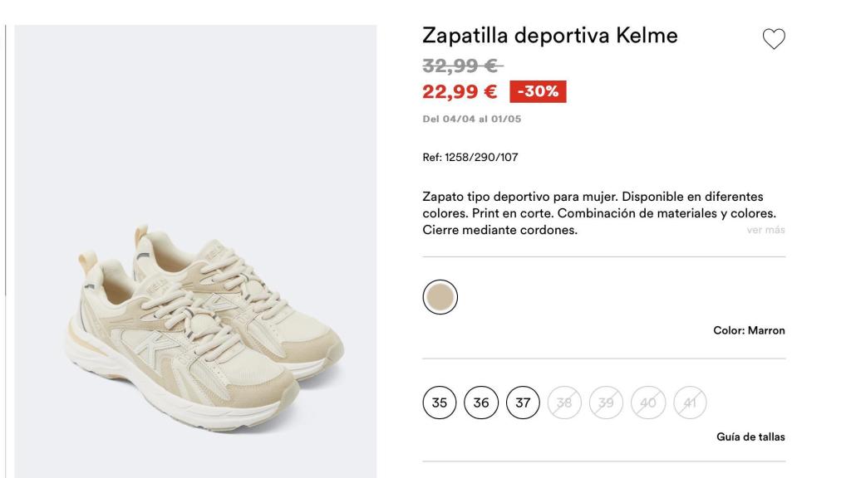Click the disabled size 41 circle
The image size is (851, 478).
tap(691, 402)
